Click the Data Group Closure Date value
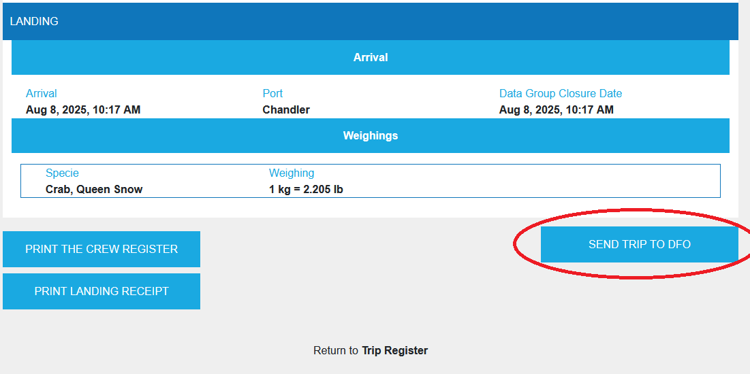 [556, 110]
